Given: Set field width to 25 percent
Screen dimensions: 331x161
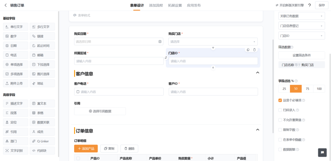Looking at the screenshot, I should click(x=284, y=89).
